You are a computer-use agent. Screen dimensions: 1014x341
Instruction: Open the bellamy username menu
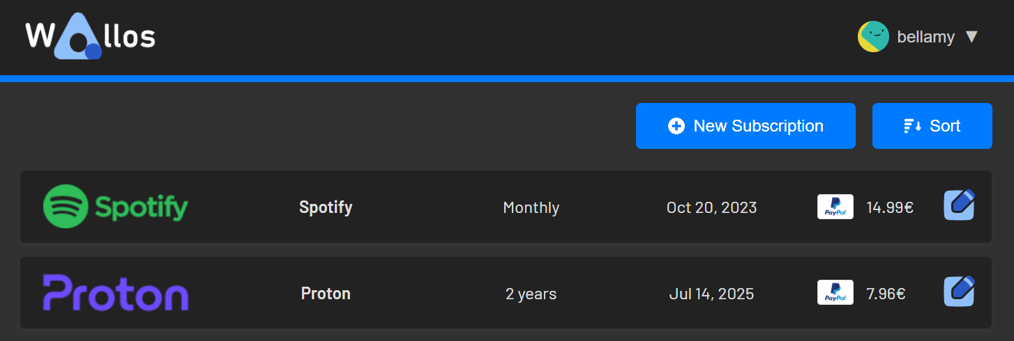tap(925, 37)
